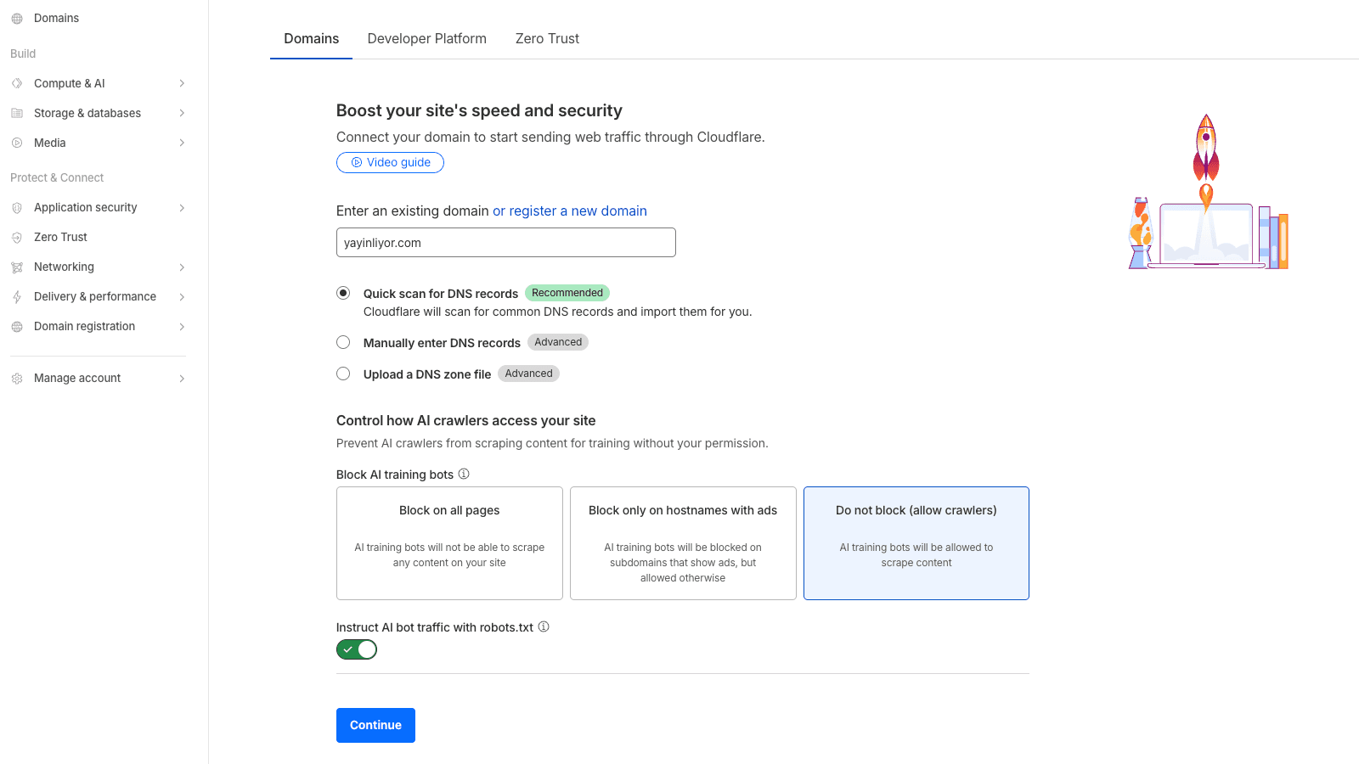The image size is (1359, 764).
Task: Click the Delivery & performance lightning icon
Action: point(17,297)
